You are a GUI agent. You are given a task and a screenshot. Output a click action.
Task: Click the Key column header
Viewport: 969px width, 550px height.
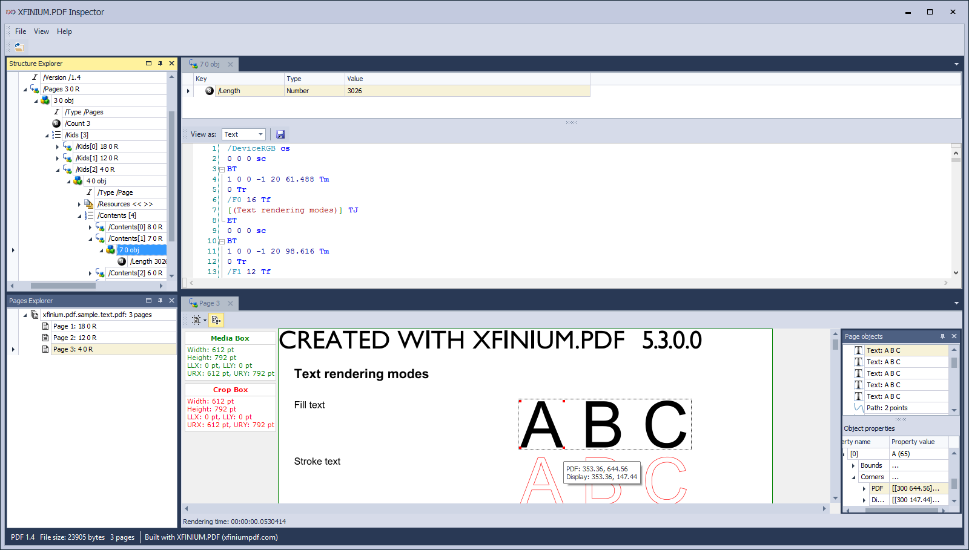pyautogui.click(x=239, y=79)
